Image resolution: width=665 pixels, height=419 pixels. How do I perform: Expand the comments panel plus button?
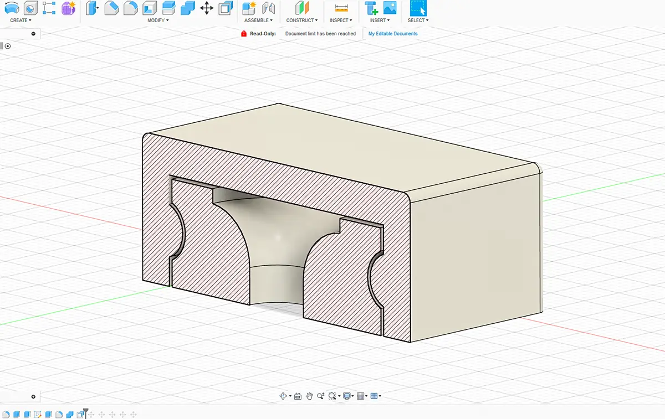pyautogui.click(x=33, y=396)
